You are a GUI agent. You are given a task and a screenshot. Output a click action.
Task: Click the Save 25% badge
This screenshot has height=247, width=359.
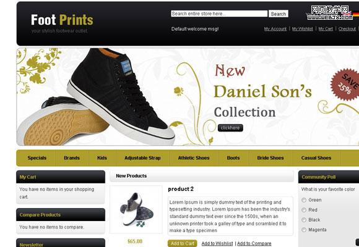pos(346,85)
